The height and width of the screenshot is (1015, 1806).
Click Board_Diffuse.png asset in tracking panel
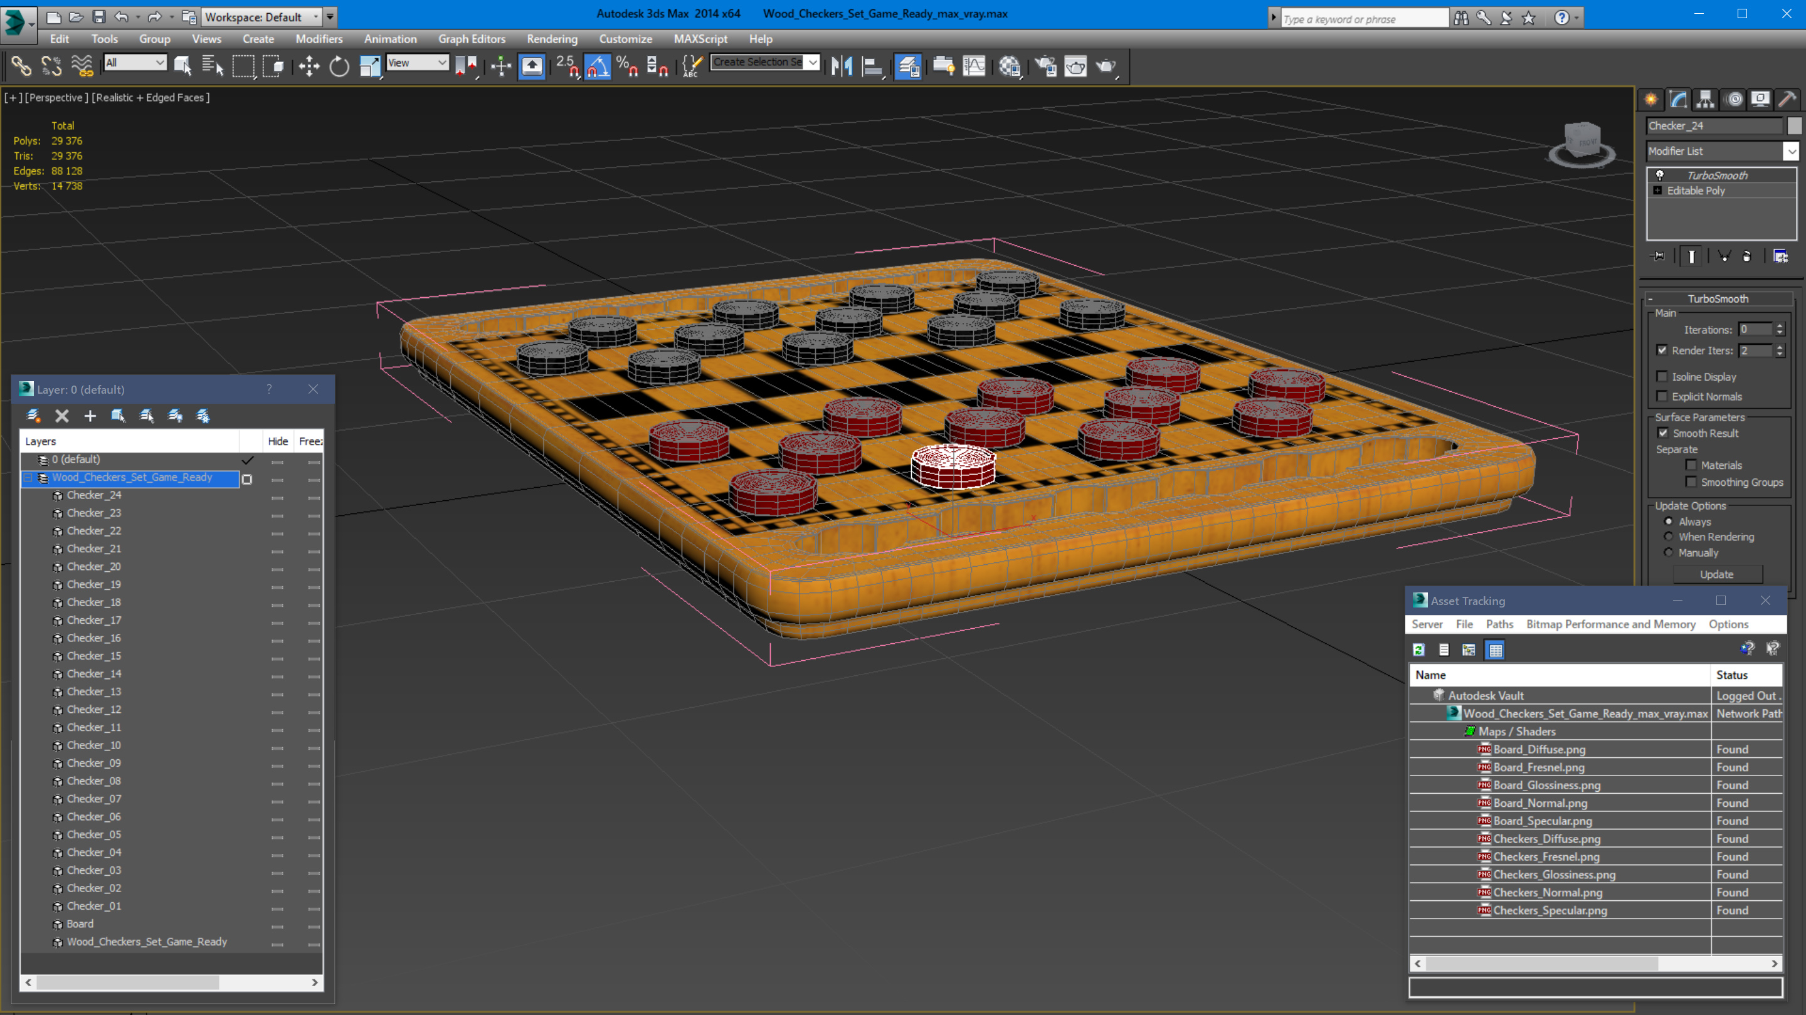(1537, 748)
